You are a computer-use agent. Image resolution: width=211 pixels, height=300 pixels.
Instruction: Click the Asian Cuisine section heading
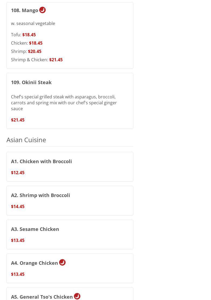point(26,140)
